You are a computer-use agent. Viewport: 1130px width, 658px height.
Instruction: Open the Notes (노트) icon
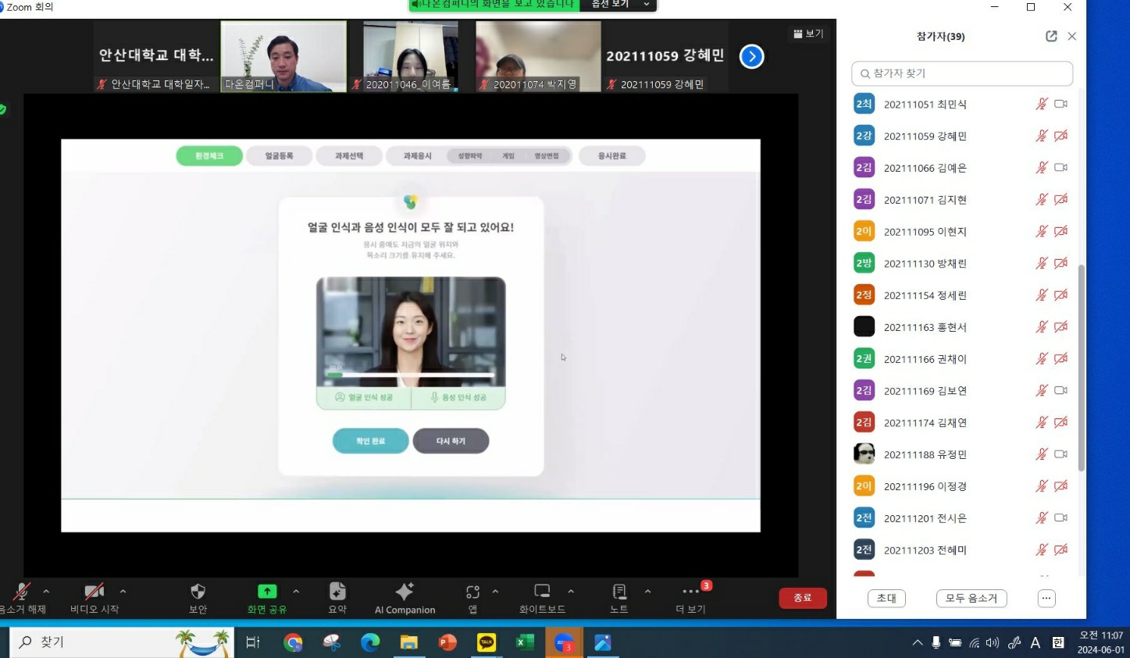pyautogui.click(x=619, y=592)
